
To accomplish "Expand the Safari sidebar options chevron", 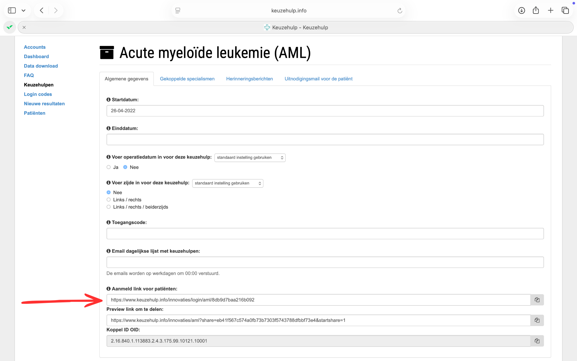I will coord(24,11).
